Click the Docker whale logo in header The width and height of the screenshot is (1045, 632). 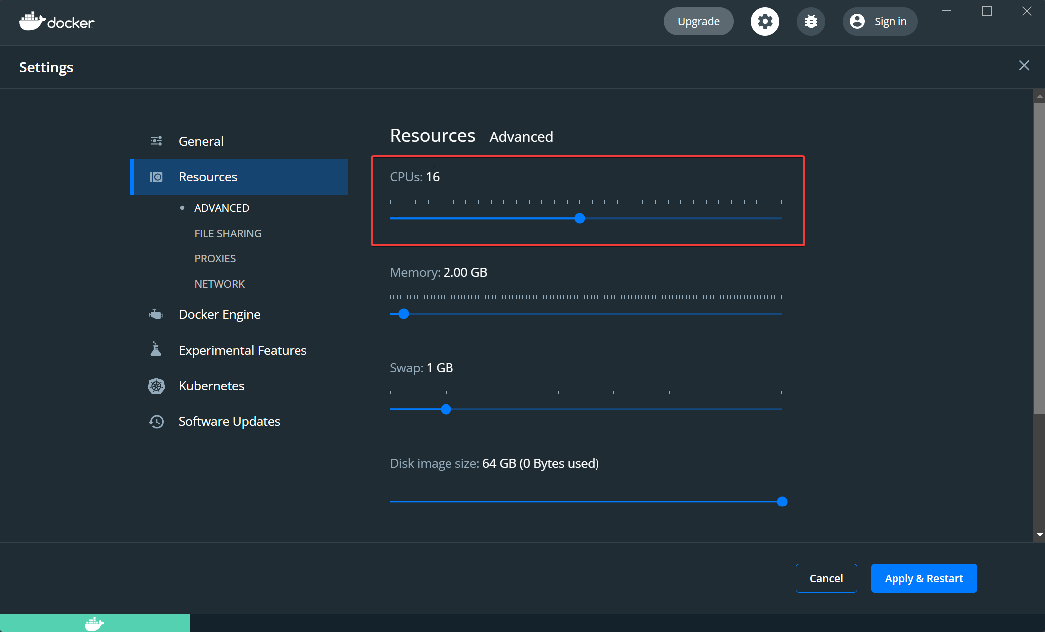click(x=57, y=21)
